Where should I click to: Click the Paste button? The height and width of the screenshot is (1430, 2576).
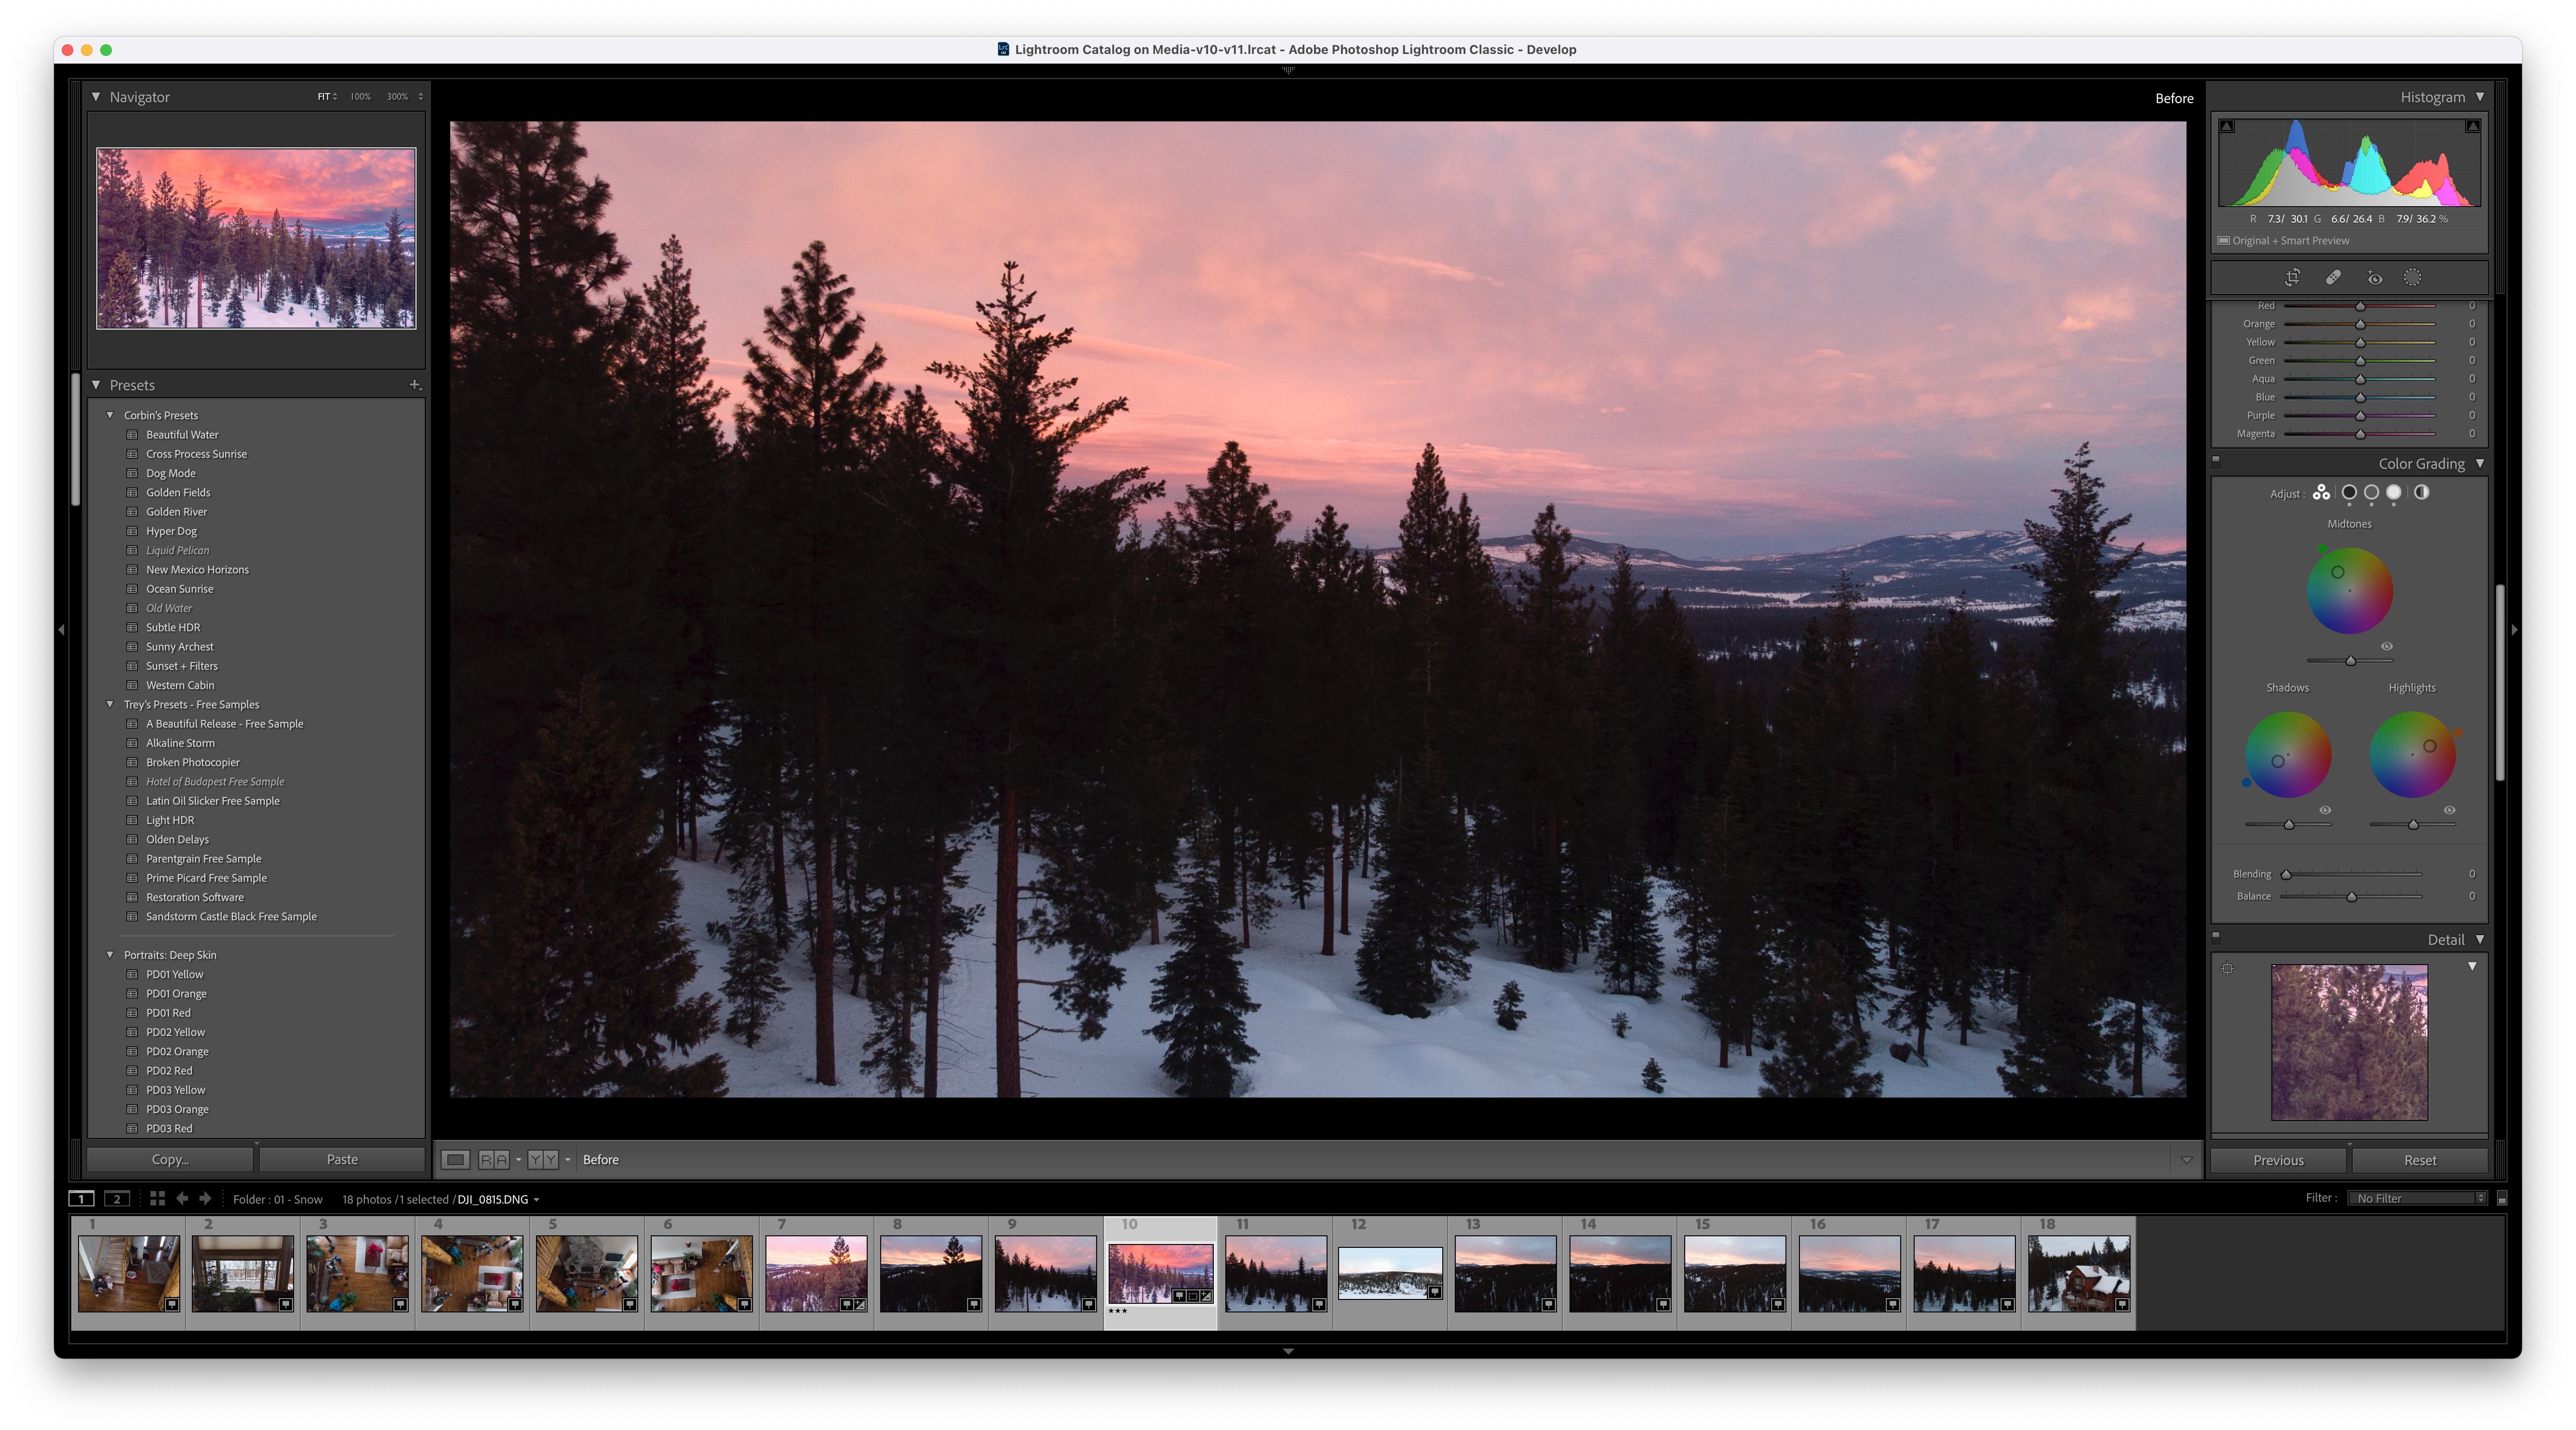(342, 1159)
